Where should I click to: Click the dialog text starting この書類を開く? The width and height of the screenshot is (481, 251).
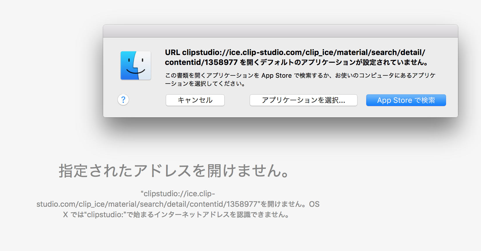(x=300, y=79)
